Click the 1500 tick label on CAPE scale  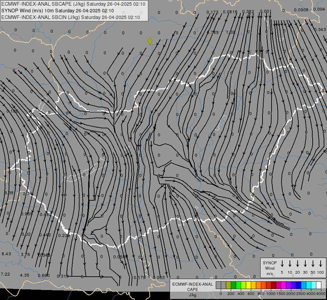(281, 294)
